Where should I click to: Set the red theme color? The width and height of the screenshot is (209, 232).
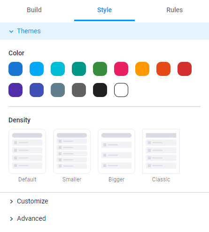click(185, 69)
